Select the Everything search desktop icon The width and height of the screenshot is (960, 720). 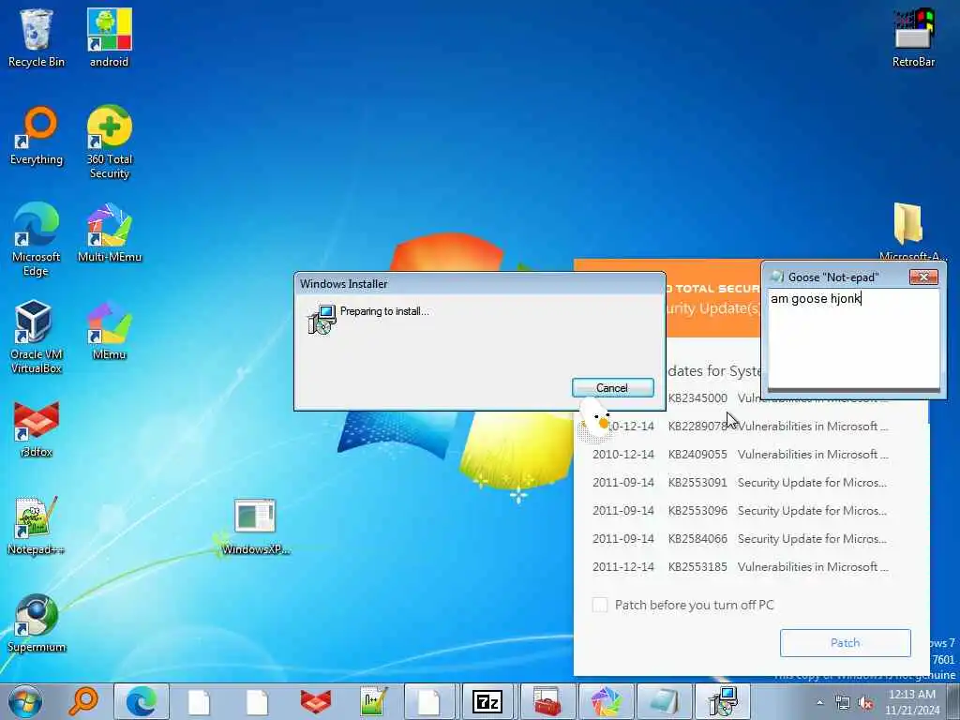(x=37, y=135)
